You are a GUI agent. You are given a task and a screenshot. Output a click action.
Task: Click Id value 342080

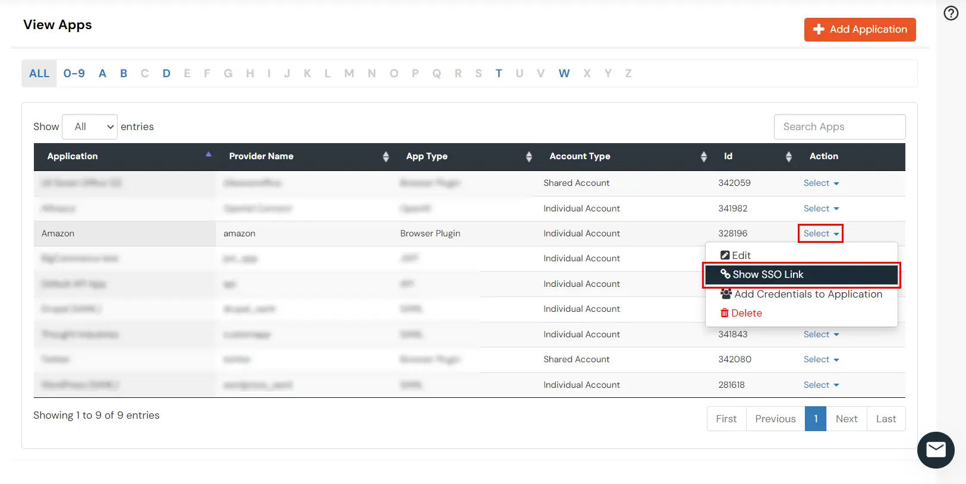point(735,359)
